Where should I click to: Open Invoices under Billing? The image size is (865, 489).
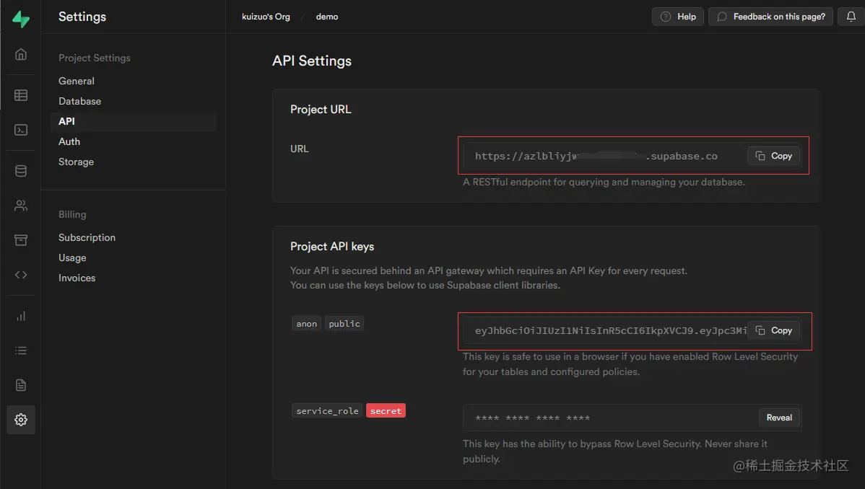coord(77,278)
